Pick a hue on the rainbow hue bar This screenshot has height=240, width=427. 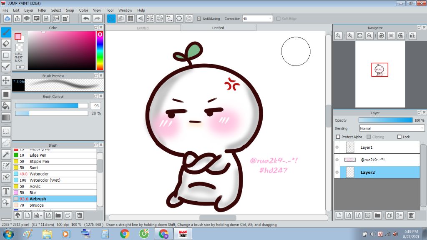[100, 50]
